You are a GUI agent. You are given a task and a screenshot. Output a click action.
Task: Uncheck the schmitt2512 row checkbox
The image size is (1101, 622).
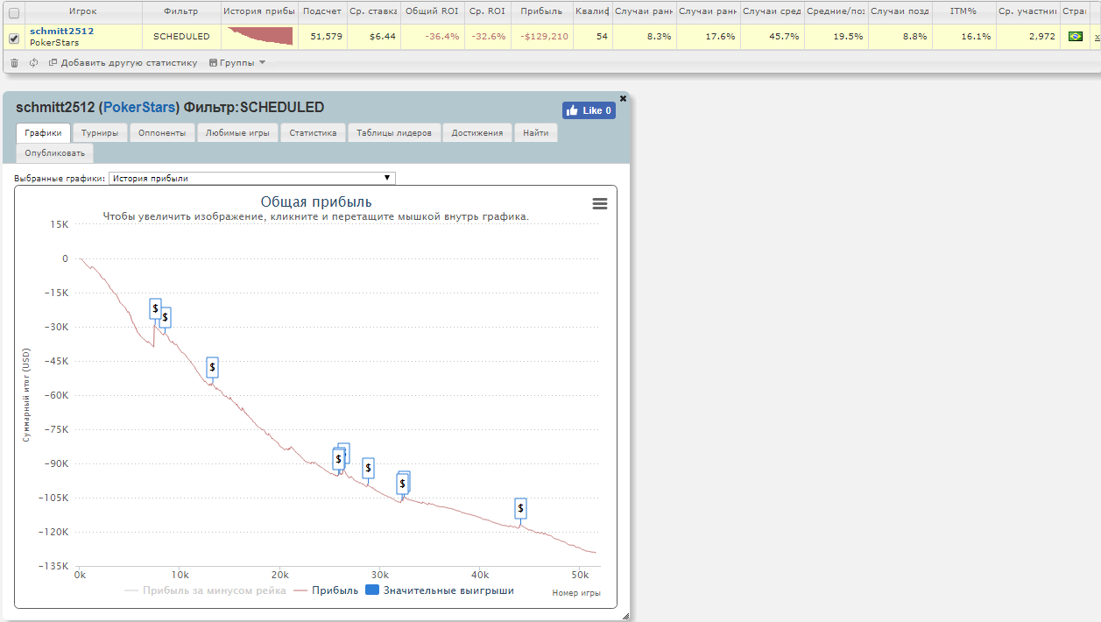click(x=13, y=38)
